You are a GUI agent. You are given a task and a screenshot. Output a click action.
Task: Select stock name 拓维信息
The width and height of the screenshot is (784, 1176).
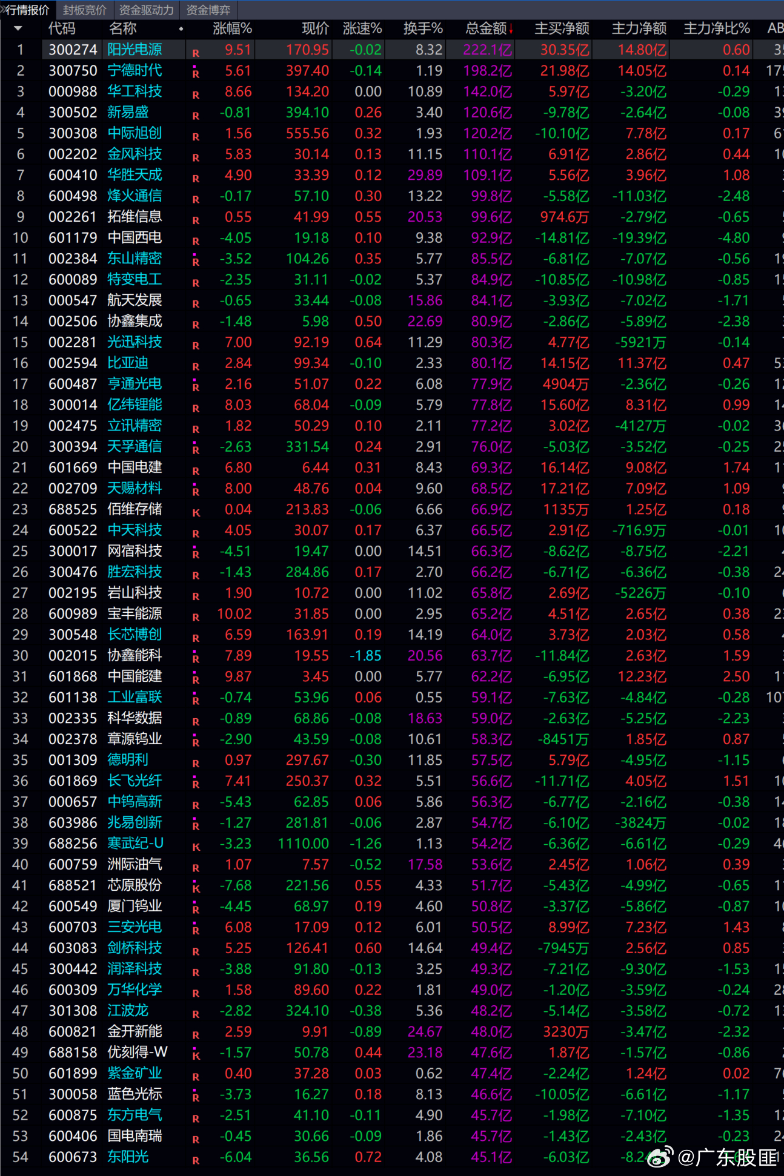(135, 217)
